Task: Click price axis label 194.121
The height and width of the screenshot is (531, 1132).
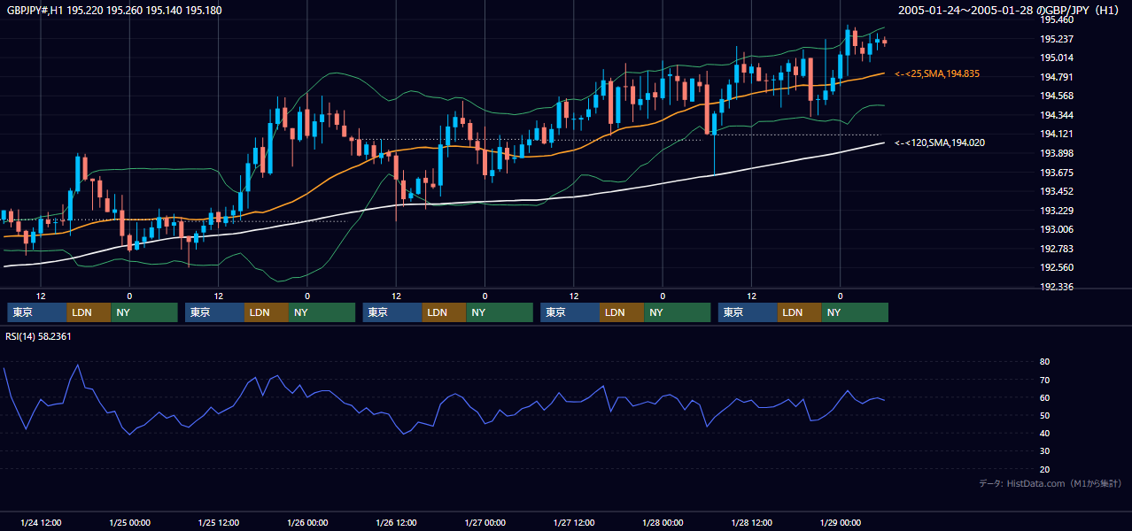Action: click(1057, 135)
